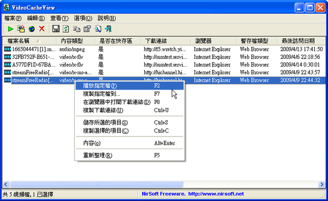Sort by 內容類型 column header
The image size is (328, 201).
pos(75,41)
